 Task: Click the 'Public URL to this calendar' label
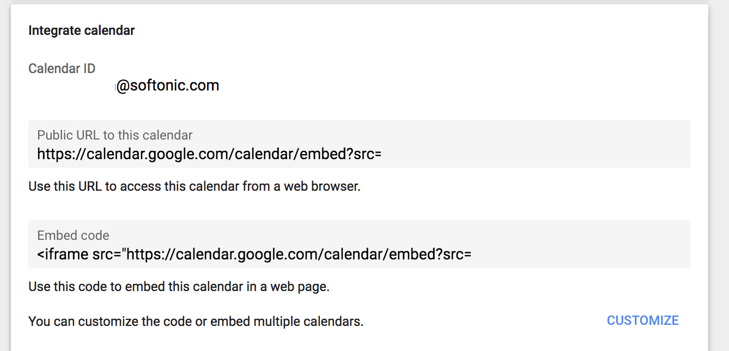tap(115, 135)
